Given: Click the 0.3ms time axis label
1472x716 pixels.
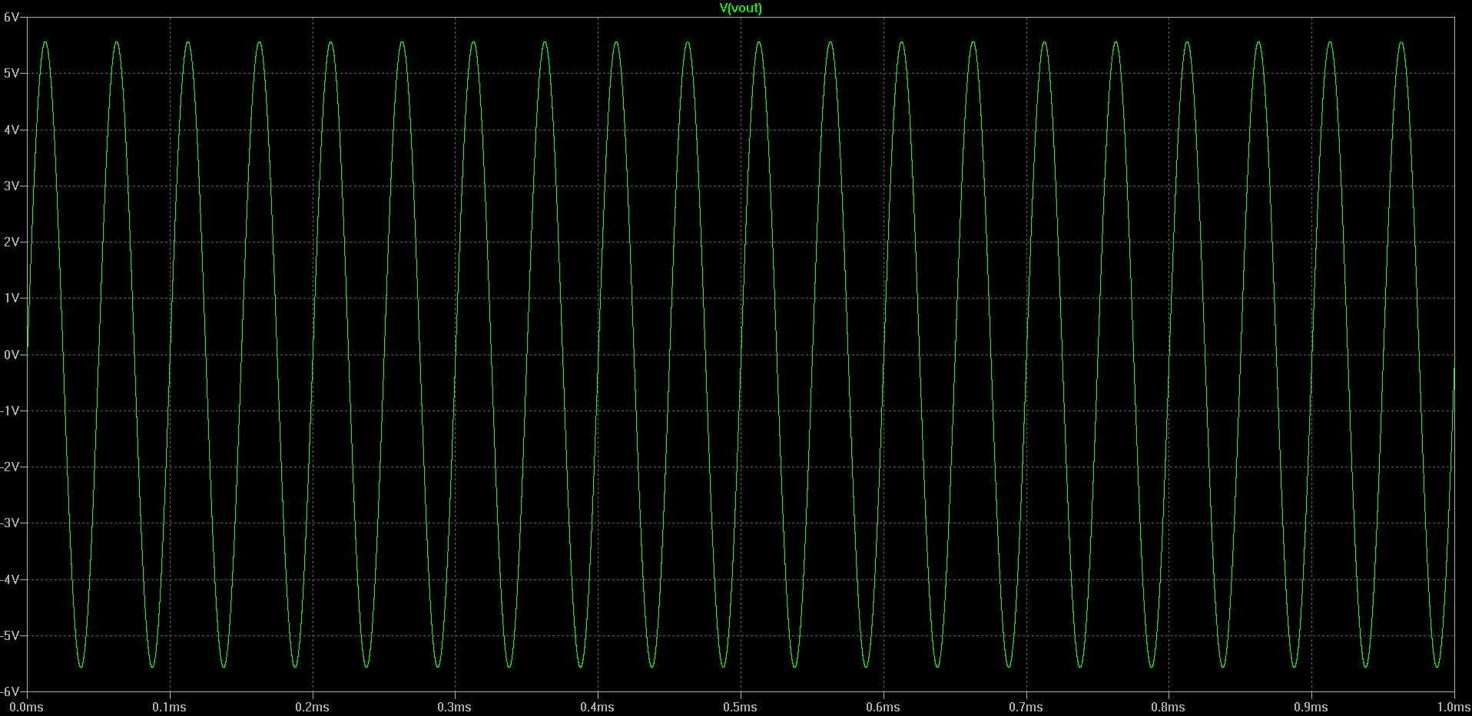Looking at the screenshot, I should (455, 707).
